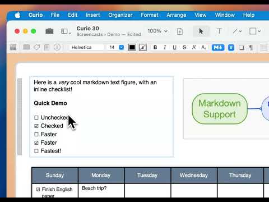The height and width of the screenshot is (202, 269).
Task: Click the table grid icon at toolbar end
Action: [x=264, y=47]
